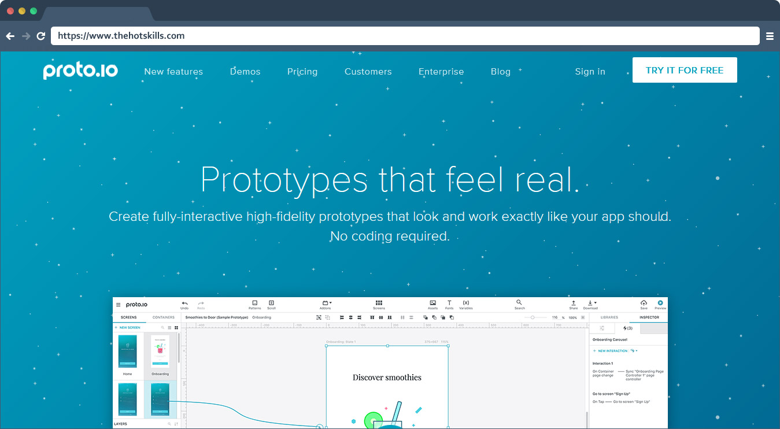Click + NEW SCREEN in the screens panel

(127, 328)
